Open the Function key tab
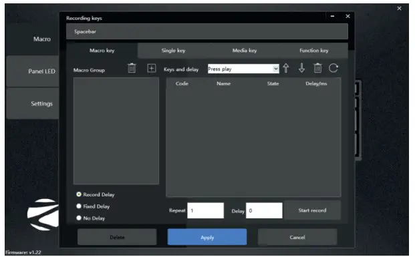 (314, 51)
